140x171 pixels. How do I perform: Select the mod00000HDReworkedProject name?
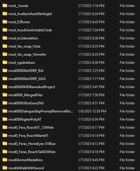click(x=32, y=87)
